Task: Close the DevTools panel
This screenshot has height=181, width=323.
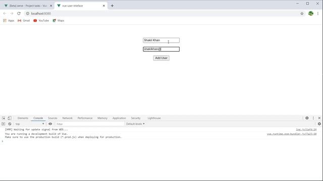Action: click(319, 118)
